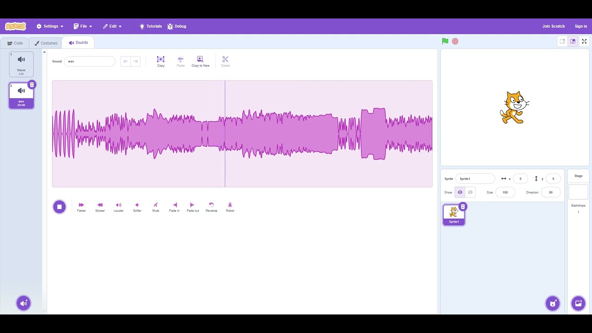Apply the Faster effect
The image size is (592, 333).
click(81, 207)
